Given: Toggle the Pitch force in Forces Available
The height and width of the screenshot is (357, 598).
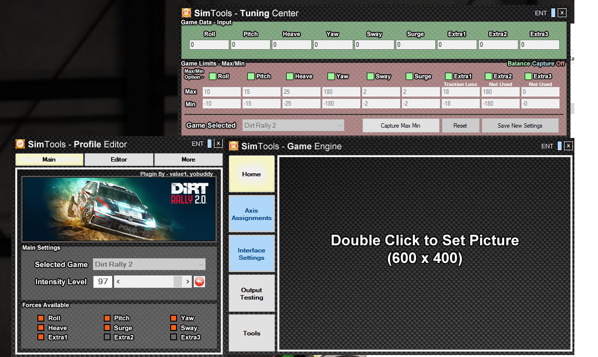Looking at the screenshot, I should 107,318.
